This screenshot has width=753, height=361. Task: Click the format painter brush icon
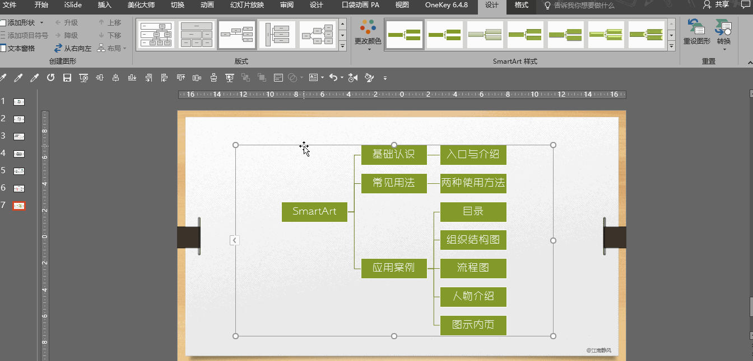(369, 78)
